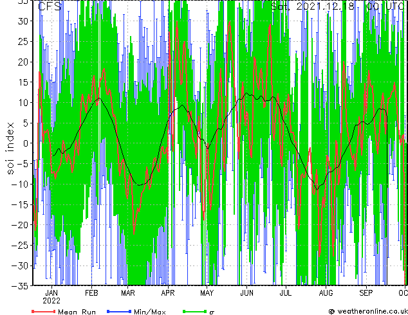Click the 2022 year label
This screenshot has width=408, height=315.
[x=51, y=301]
